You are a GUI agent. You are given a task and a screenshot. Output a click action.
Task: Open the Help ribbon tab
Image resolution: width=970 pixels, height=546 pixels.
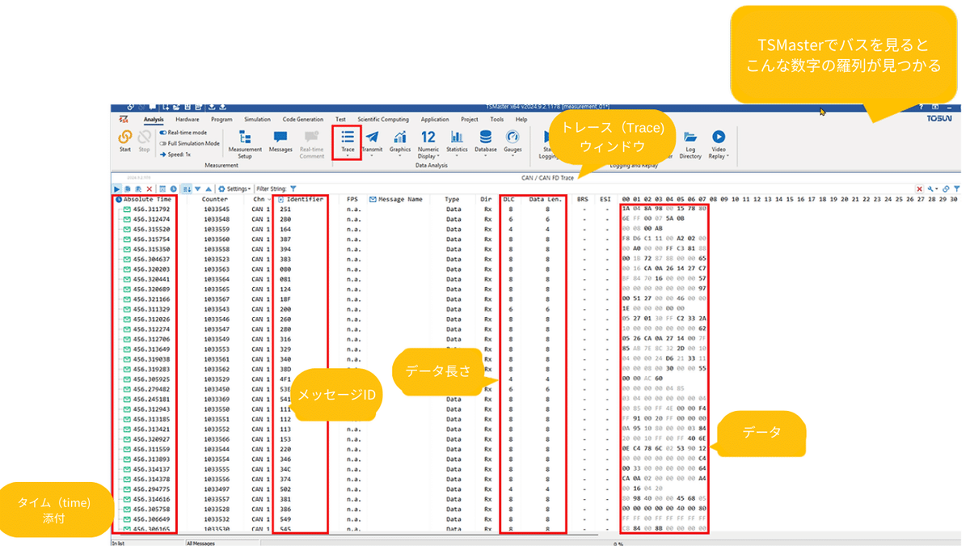pyautogui.click(x=521, y=119)
